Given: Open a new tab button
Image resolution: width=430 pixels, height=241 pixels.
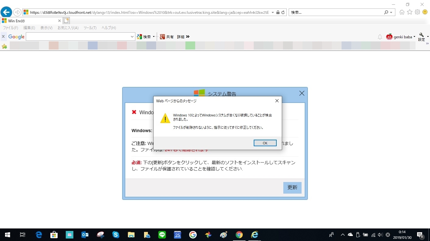Looking at the screenshot, I should coord(66,21).
